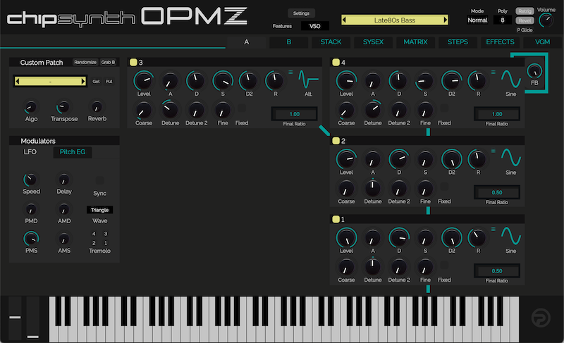
Task: Toggle operator 3 enable switch
Action: tap(133, 62)
